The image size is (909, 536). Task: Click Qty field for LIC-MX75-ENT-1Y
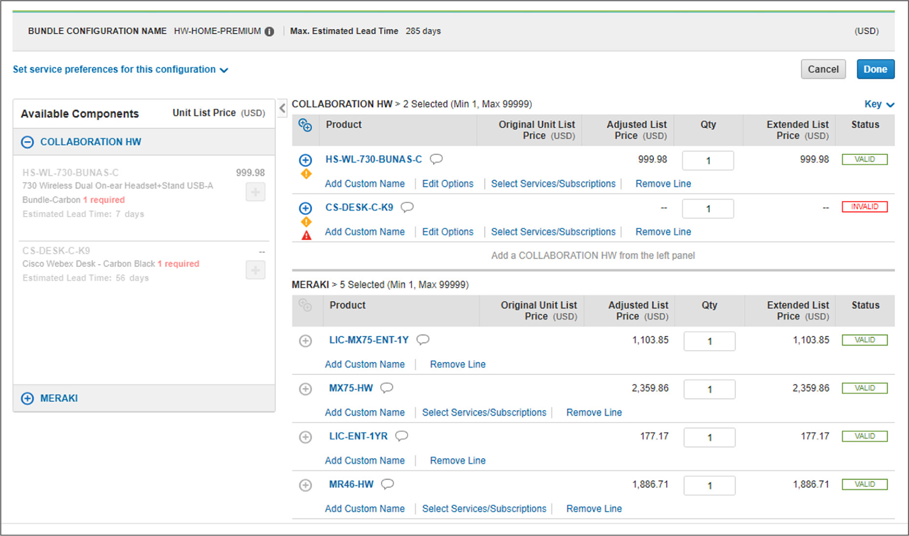[710, 342]
